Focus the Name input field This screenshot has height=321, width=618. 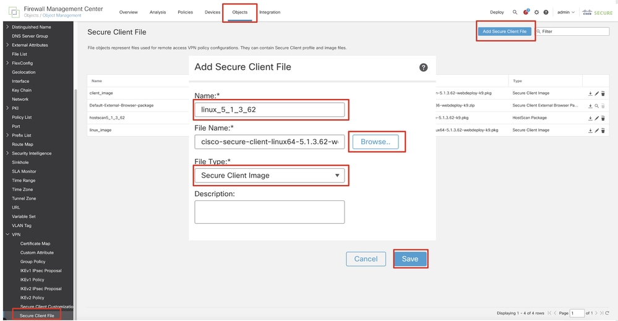tap(270, 110)
